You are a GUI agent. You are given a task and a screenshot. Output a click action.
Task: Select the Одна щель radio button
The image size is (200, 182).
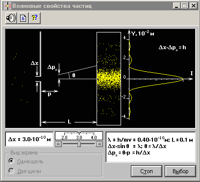click(x=11, y=161)
